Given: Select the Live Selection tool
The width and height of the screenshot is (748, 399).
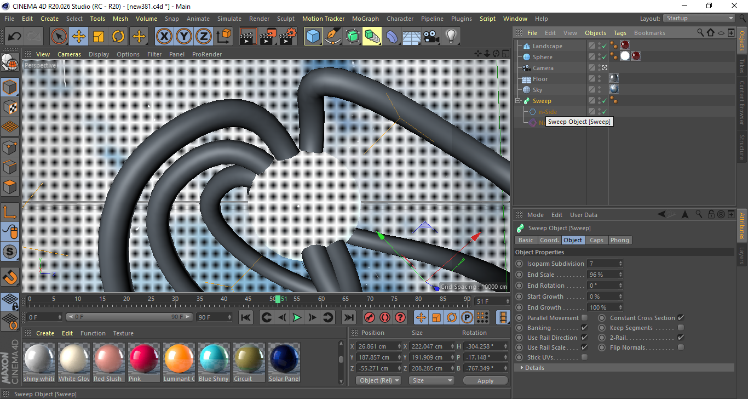Looking at the screenshot, I should (x=59, y=37).
